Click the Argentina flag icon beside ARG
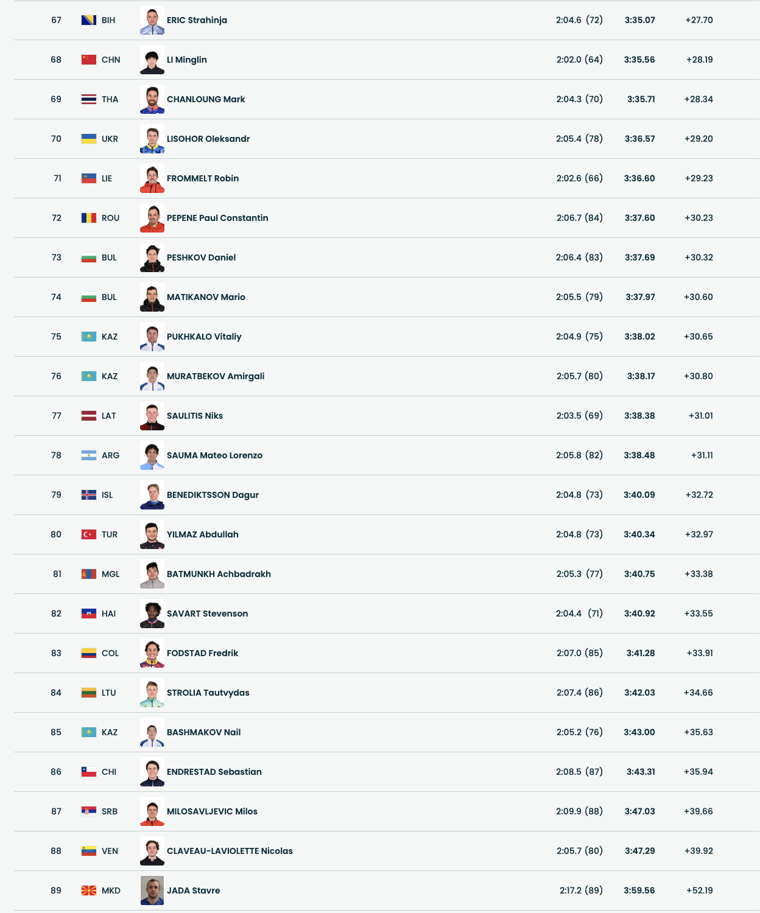Viewport: 760px width, 913px height. (89, 455)
